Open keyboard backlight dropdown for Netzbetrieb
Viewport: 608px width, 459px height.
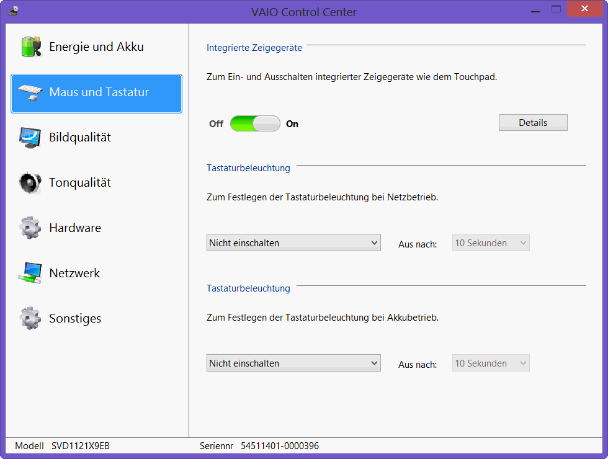[293, 243]
